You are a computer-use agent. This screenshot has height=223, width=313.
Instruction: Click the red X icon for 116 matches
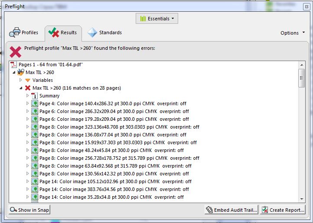click(28, 88)
